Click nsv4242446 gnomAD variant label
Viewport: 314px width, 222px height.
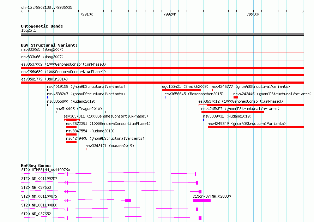tap(272, 94)
